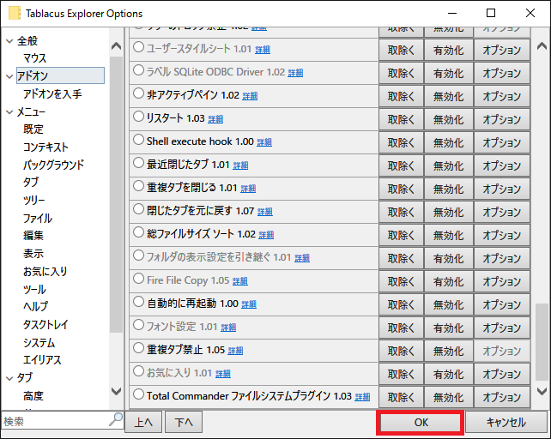Collapse the アドオン tree section
The image size is (551, 439).
[x=9, y=76]
